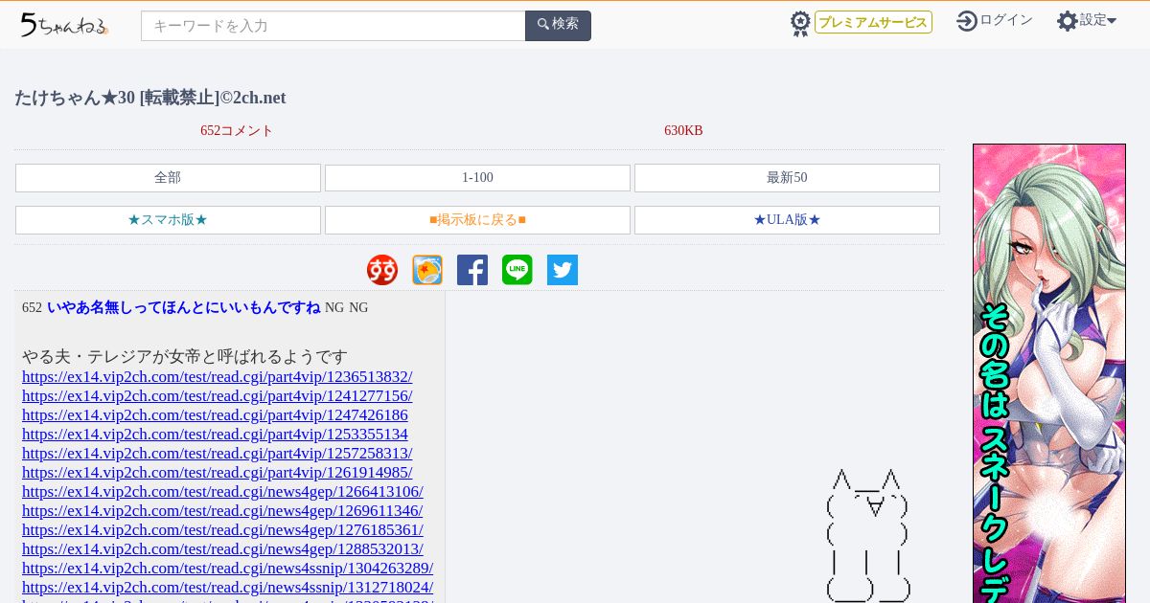
Task: Open link ending part4vip/1247426186
Action: [215, 415]
